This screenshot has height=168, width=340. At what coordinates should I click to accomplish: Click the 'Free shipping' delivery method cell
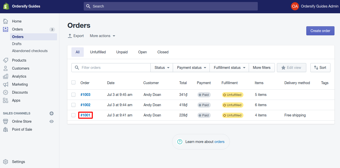[x=295, y=115]
